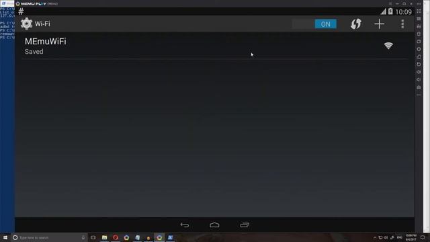The image size is (430, 242).
Task: Click the Saved status text
Action: click(34, 52)
